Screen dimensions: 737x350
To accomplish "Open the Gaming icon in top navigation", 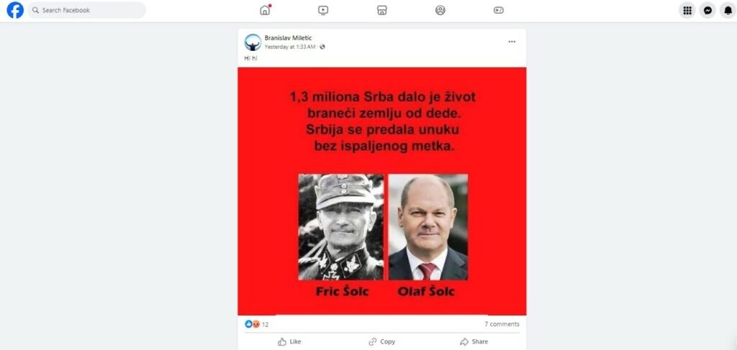I will 499,10.
